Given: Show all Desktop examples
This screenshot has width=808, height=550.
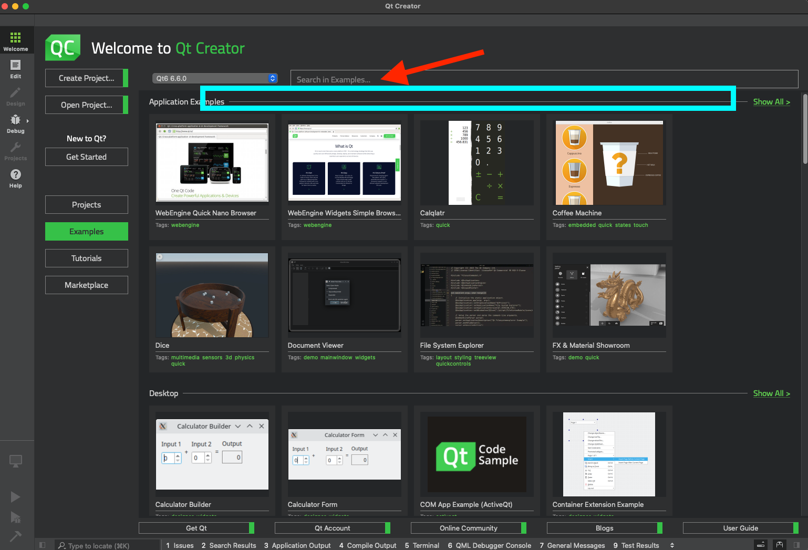Looking at the screenshot, I should click(771, 393).
